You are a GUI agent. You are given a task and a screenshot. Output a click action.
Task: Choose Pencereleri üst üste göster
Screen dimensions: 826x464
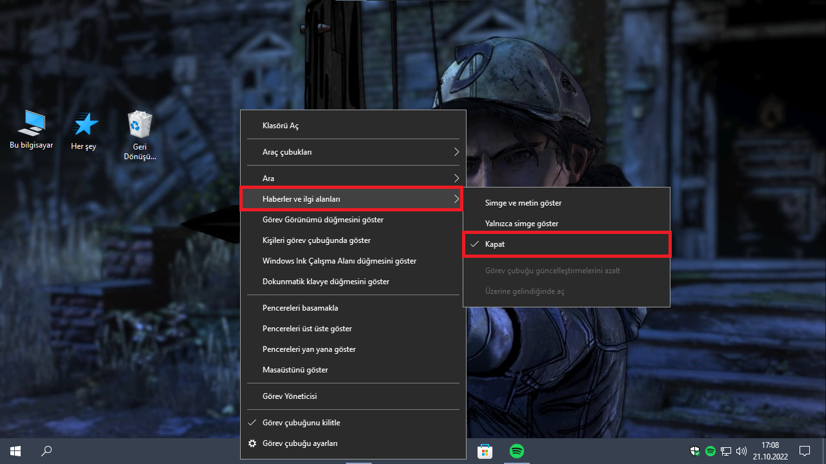click(x=353, y=329)
